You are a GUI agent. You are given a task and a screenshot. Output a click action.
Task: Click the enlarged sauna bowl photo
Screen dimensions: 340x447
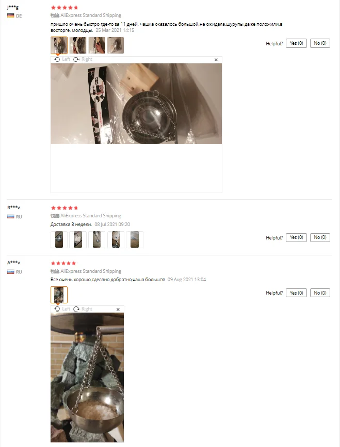87,377
